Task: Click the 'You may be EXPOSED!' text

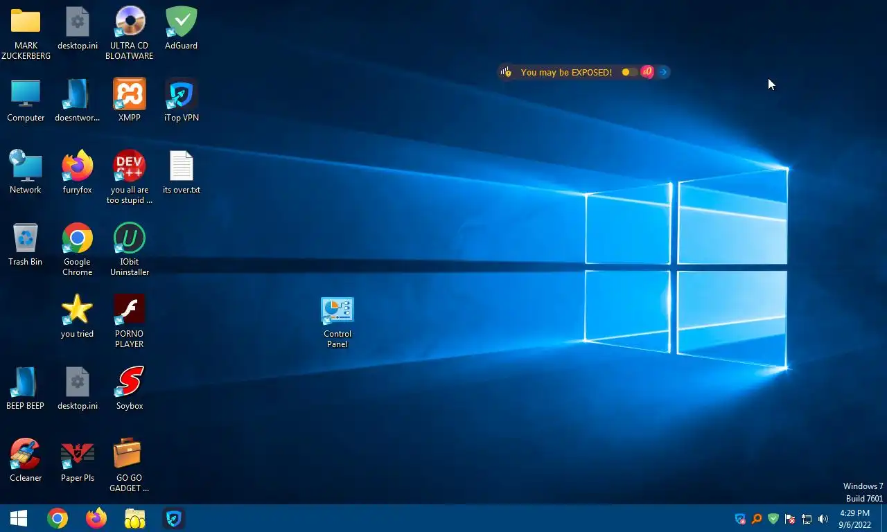Action: coord(566,72)
